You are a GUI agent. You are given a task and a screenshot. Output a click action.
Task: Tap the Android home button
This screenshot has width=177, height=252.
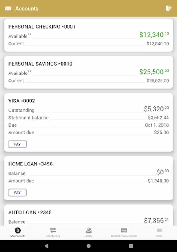[88, 246]
